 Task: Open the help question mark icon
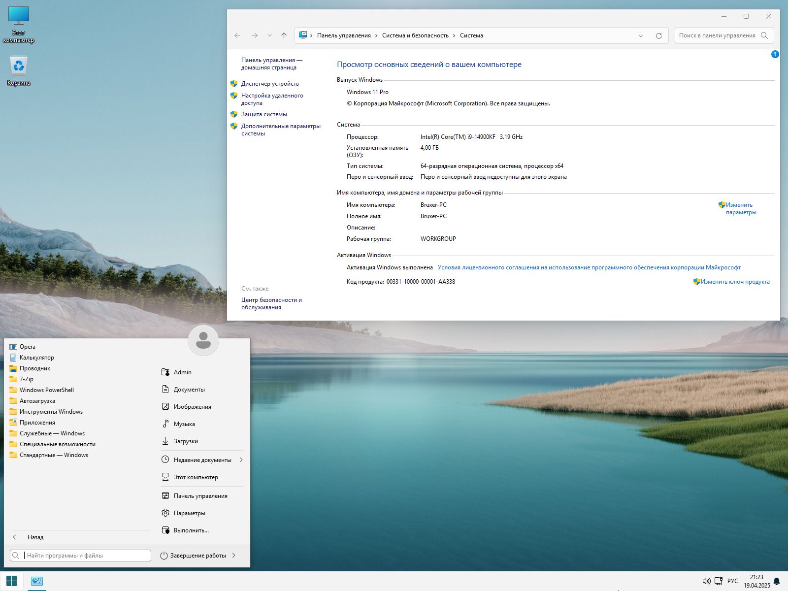tap(775, 55)
